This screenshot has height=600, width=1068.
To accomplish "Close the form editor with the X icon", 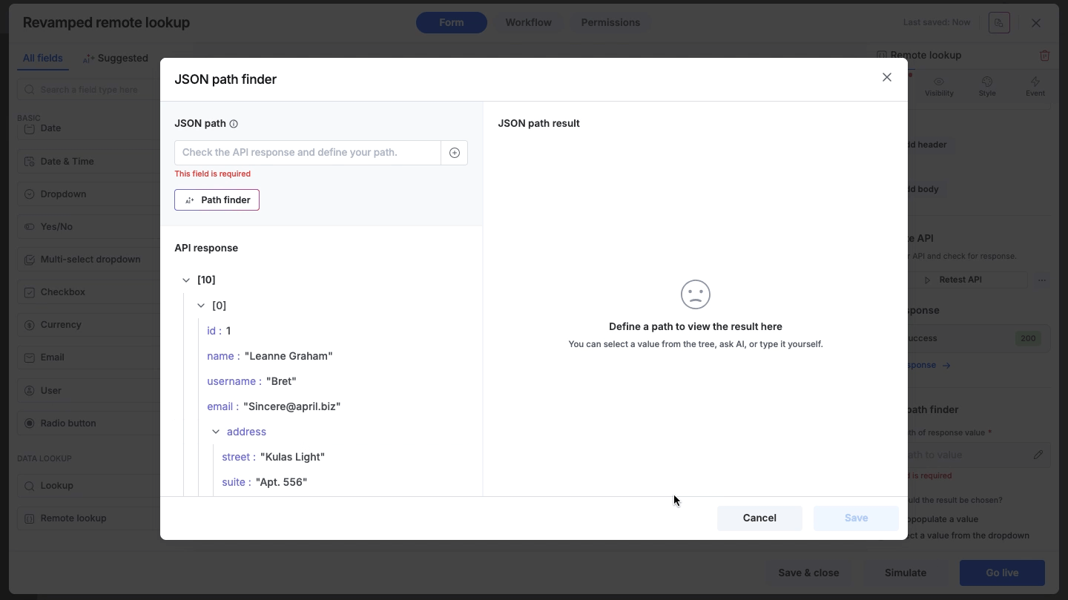I will click(1036, 23).
